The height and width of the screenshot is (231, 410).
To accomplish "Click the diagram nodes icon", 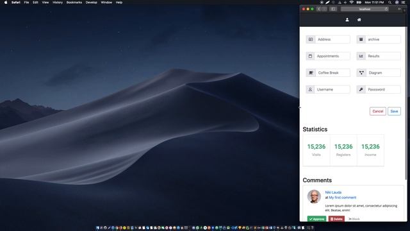I will point(361,73).
